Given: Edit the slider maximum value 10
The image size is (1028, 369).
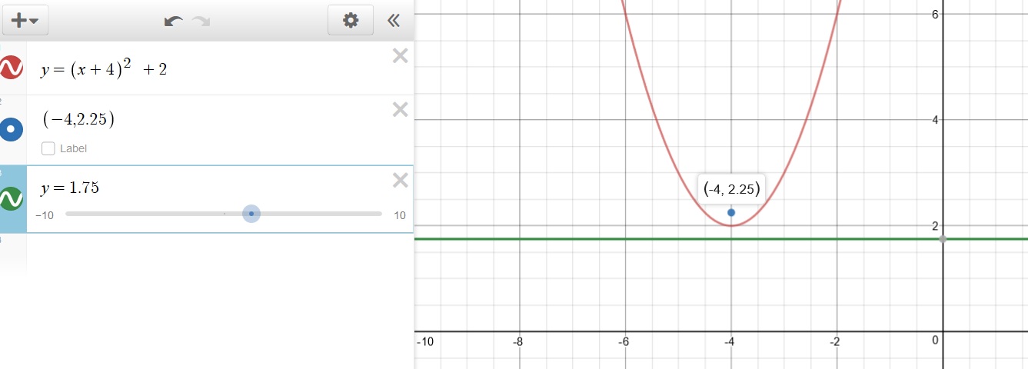Looking at the screenshot, I should 399,215.
